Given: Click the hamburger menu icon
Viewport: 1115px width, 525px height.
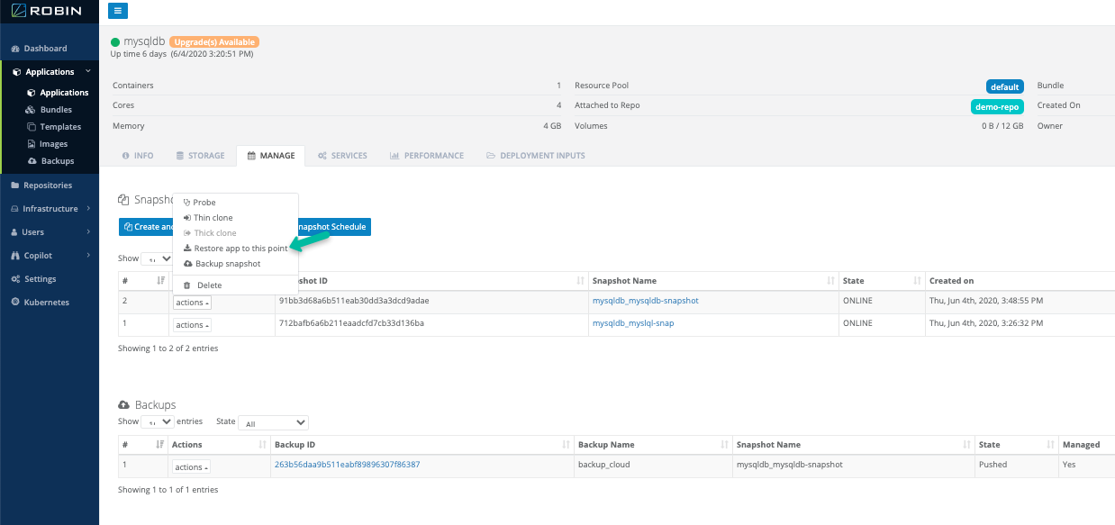Looking at the screenshot, I should click(118, 11).
